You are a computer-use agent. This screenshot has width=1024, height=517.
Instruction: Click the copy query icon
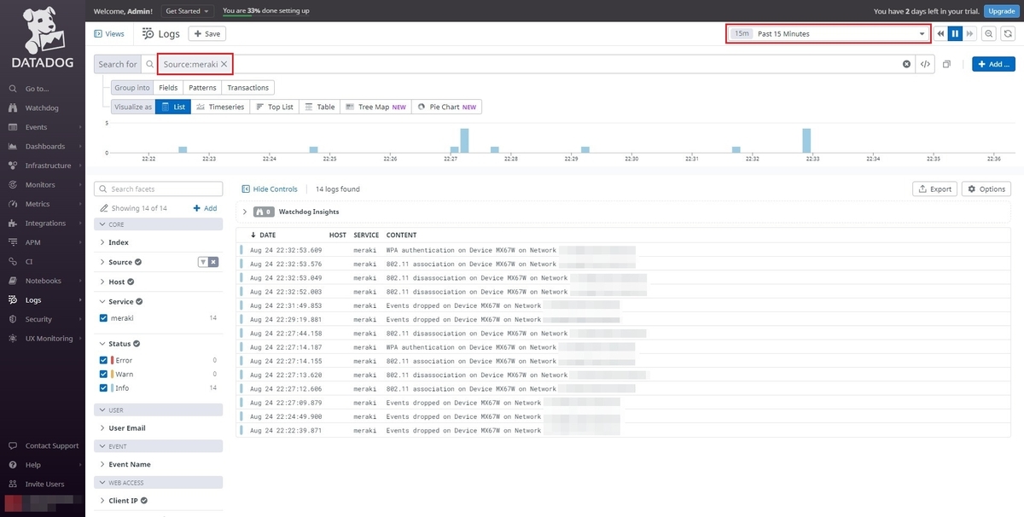tap(946, 64)
